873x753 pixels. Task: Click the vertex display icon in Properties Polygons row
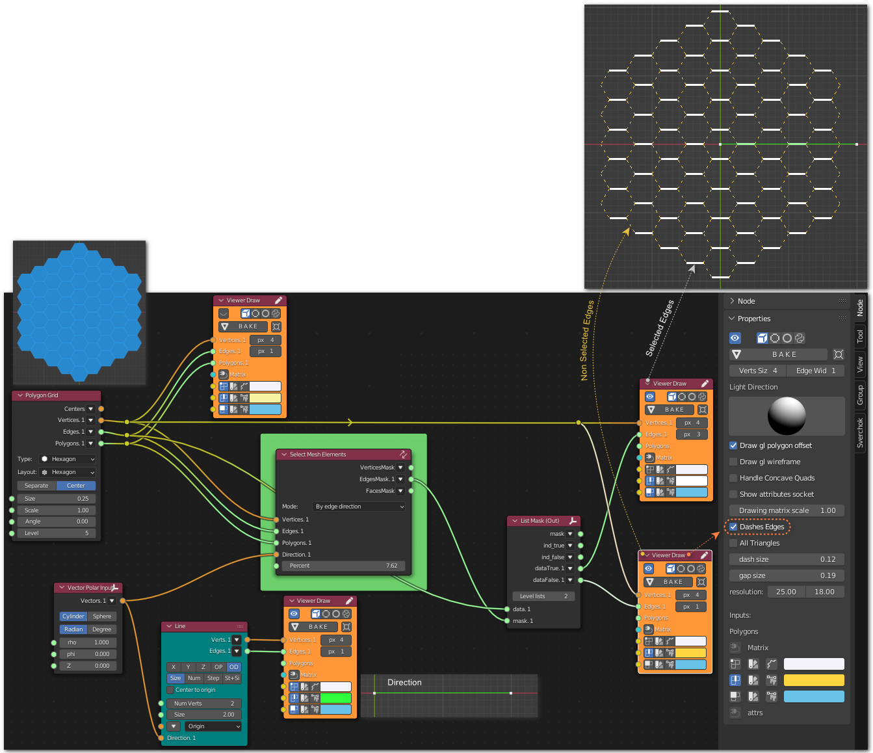[x=735, y=664]
